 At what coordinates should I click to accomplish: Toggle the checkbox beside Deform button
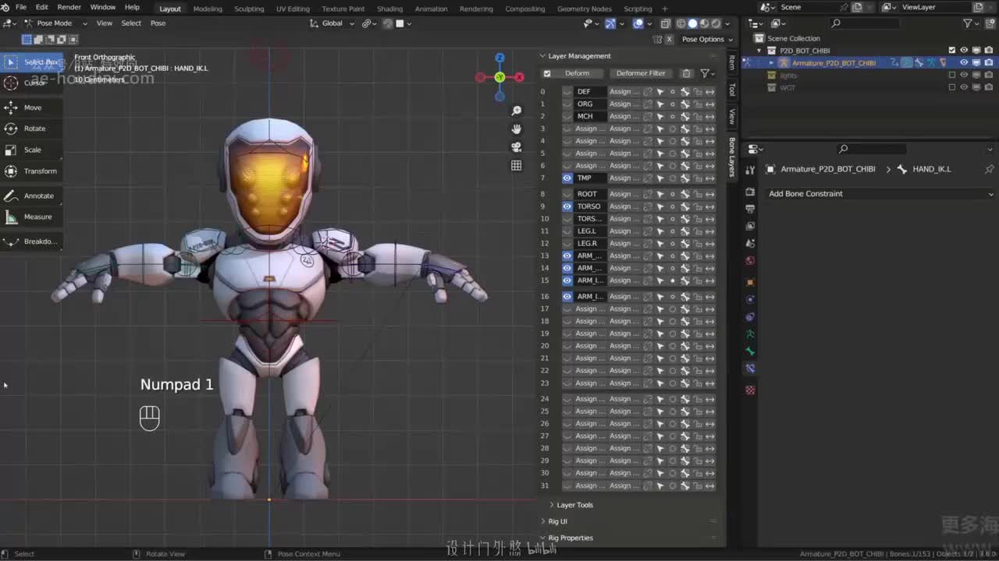click(x=547, y=73)
